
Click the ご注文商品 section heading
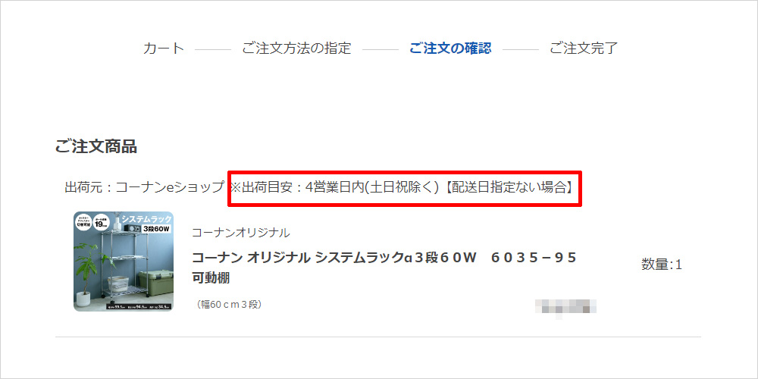point(96,146)
